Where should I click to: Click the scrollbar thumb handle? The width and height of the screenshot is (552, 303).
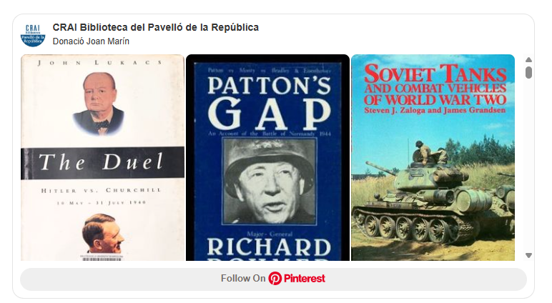(528, 72)
